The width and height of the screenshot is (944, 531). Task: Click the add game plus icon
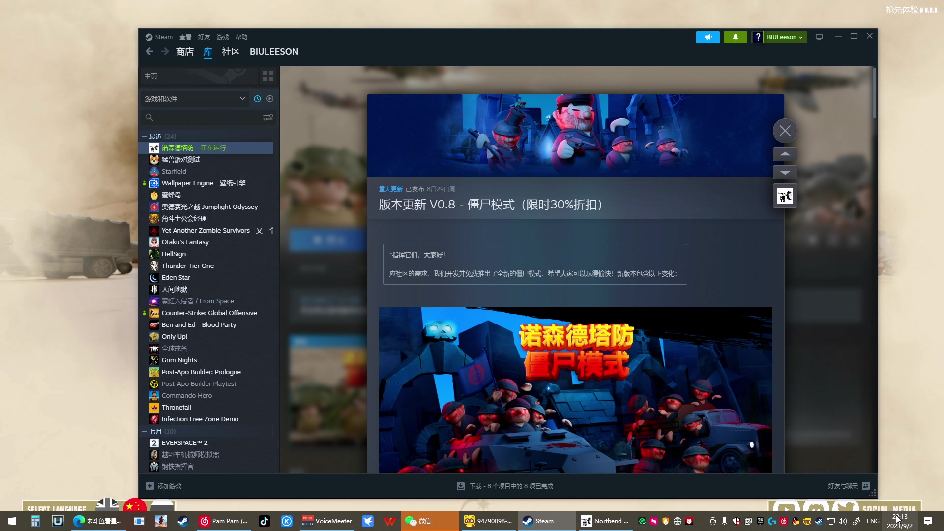[x=150, y=486]
